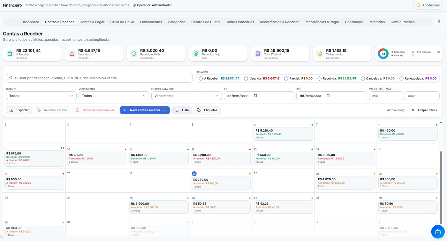Open the R$ 4.820,60 entry on day 21
447x241 pixels.
click(x=345, y=183)
